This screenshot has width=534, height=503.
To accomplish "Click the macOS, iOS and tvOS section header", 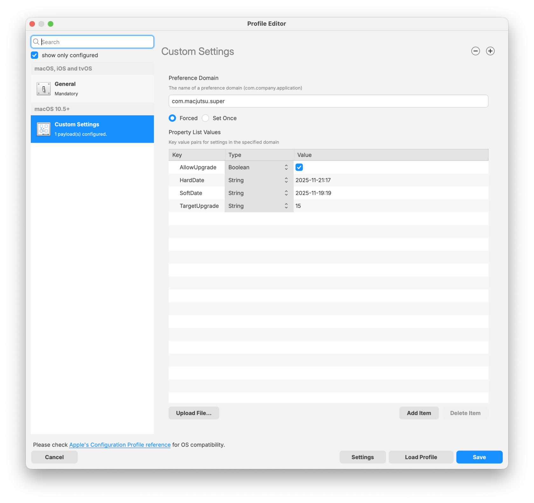I will click(92, 69).
